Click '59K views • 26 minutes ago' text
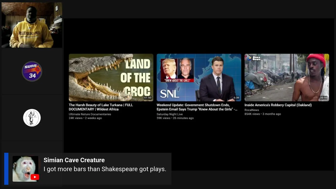The width and height of the screenshot is (336, 189). (175, 118)
